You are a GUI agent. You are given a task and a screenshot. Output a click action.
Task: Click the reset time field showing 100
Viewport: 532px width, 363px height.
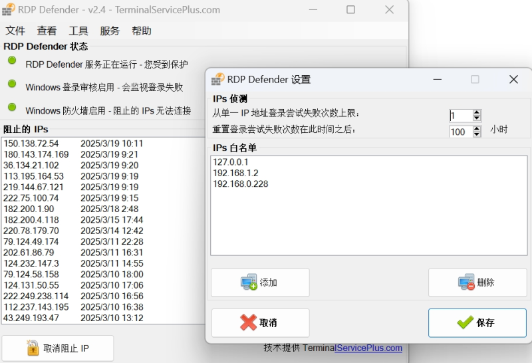point(461,132)
